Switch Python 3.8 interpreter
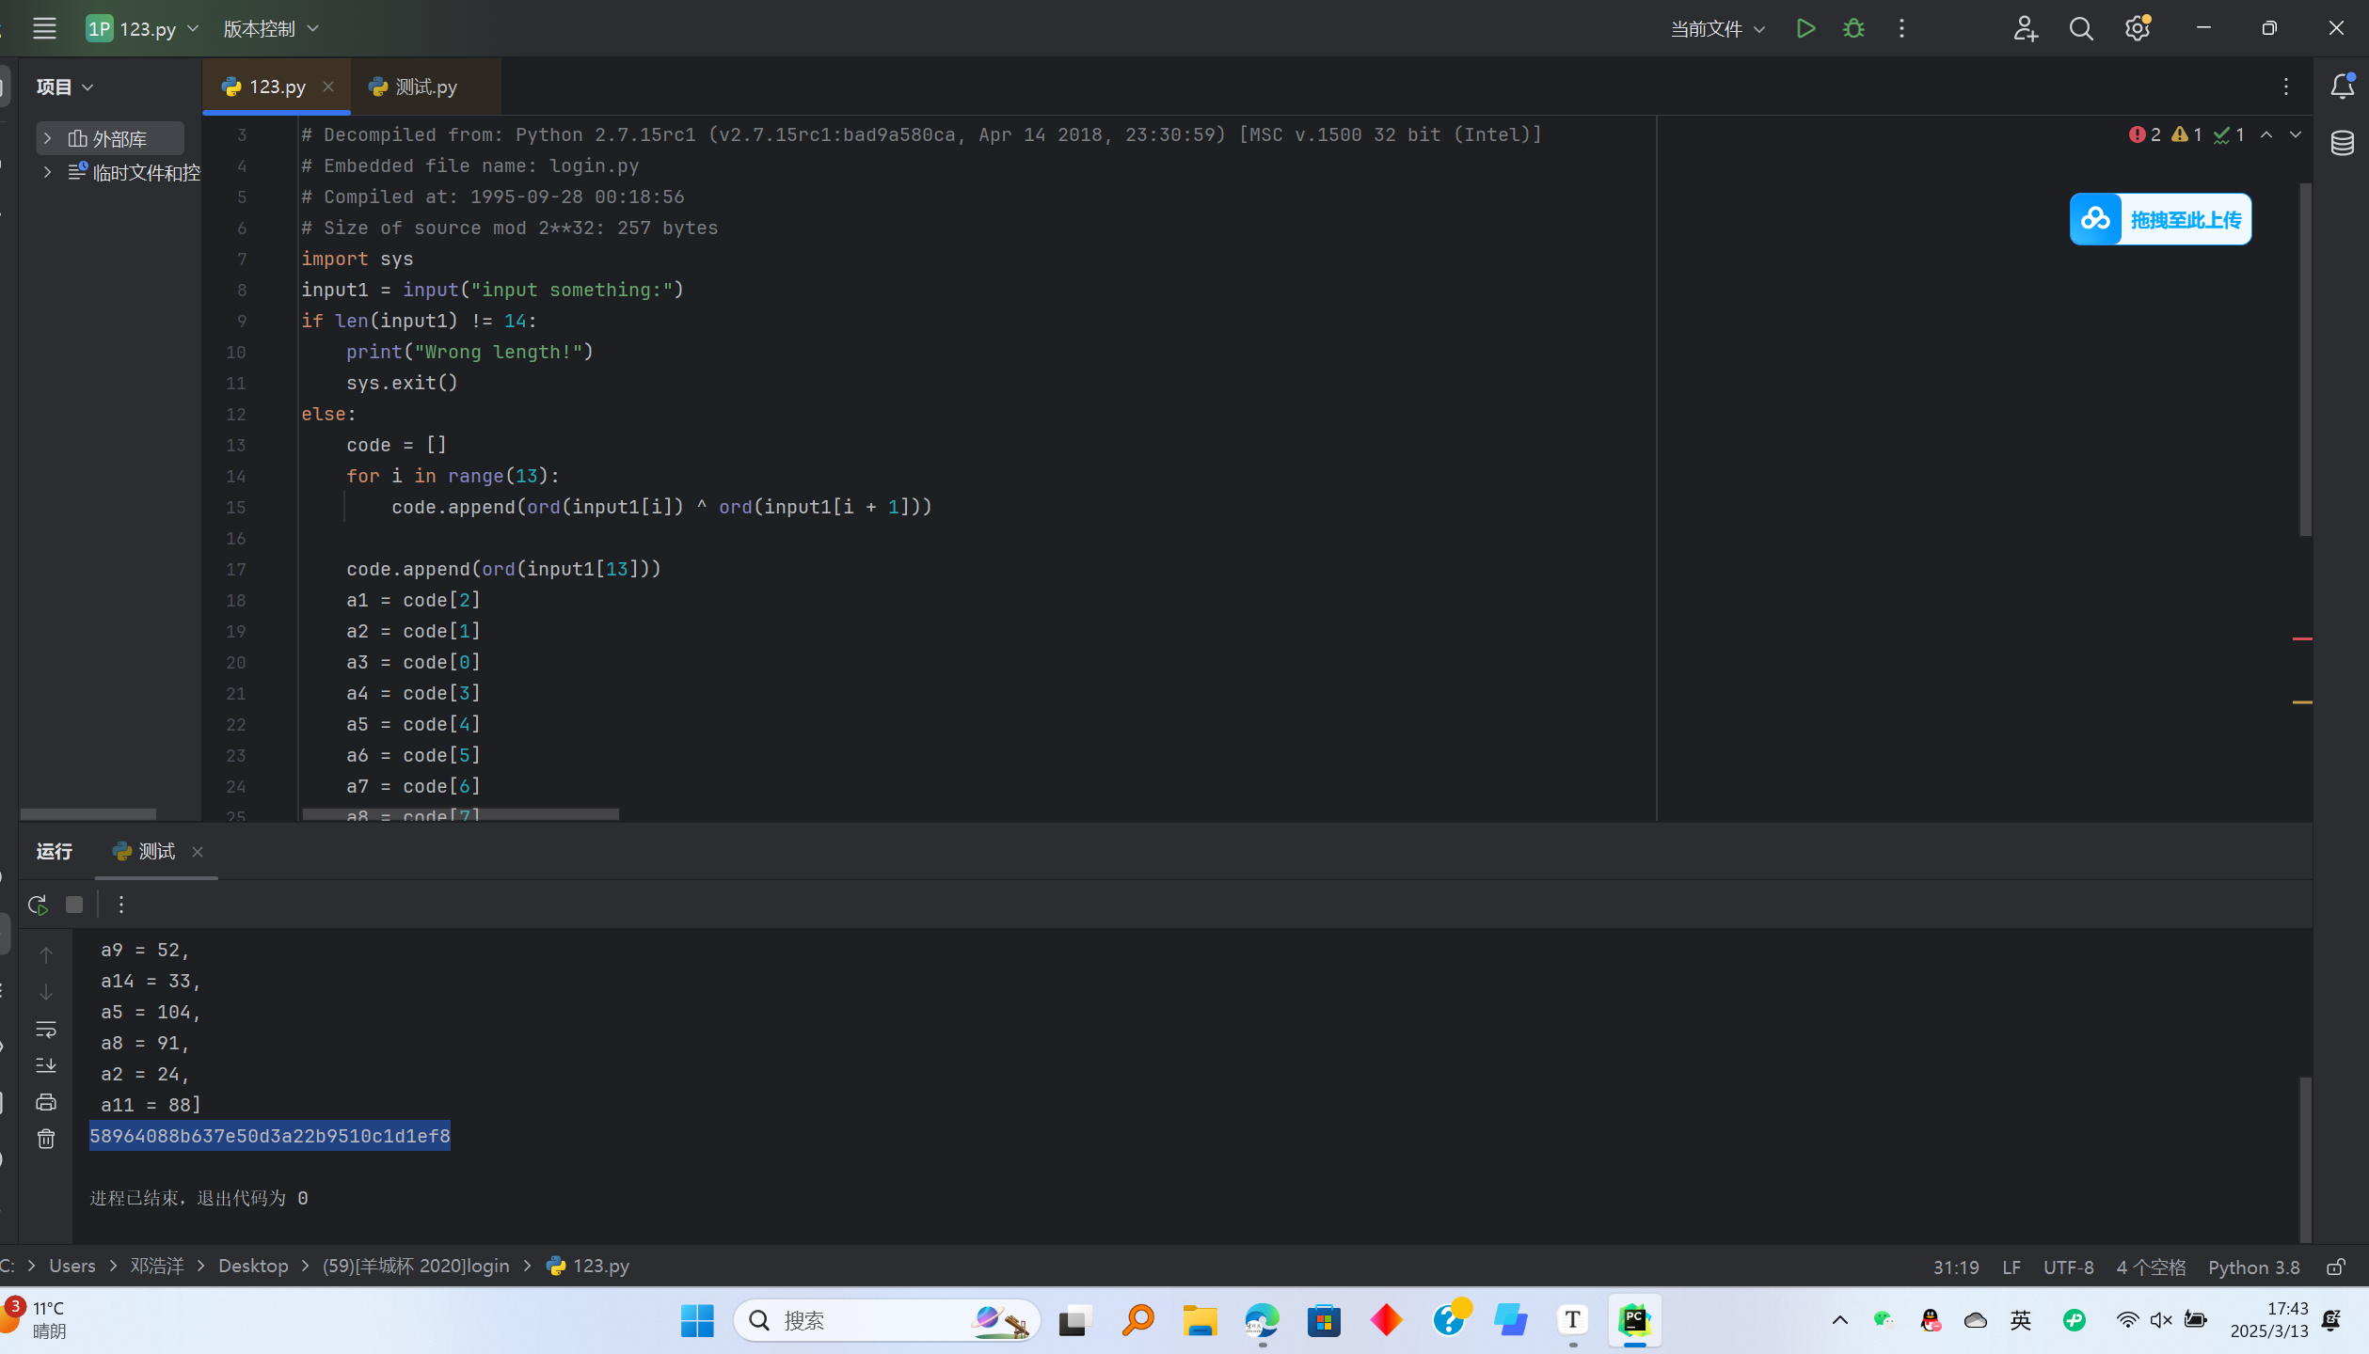The width and height of the screenshot is (2369, 1354). (2253, 1267)
